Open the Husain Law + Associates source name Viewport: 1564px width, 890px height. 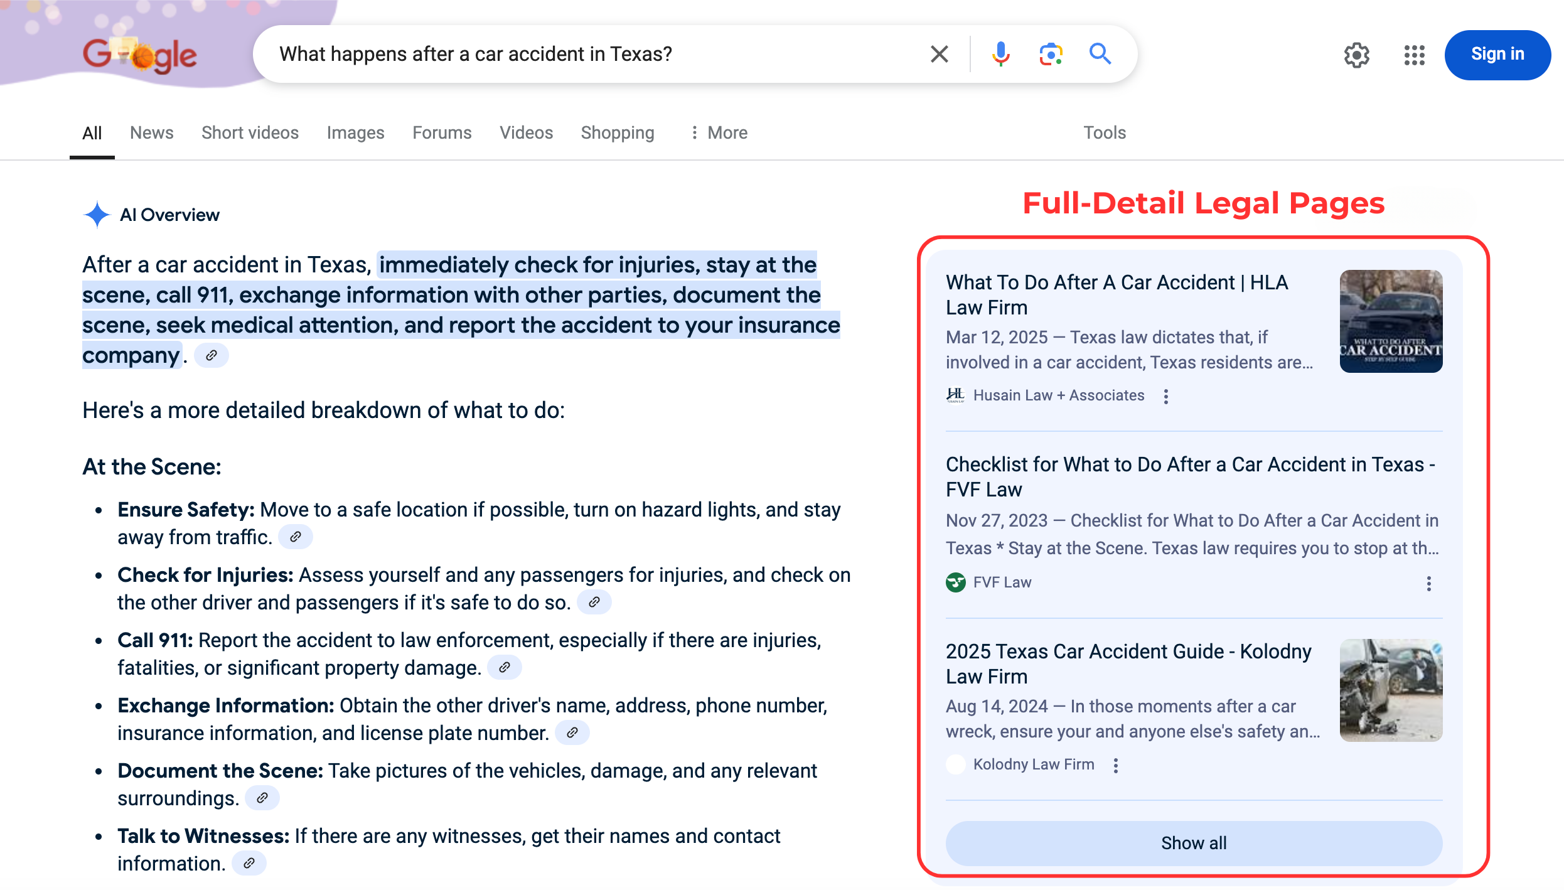[1059, 395]
